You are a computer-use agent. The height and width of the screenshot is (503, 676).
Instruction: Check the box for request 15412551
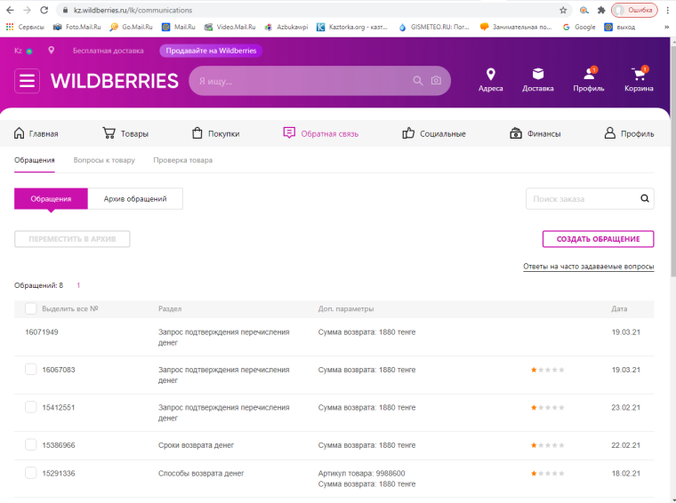pyautogui.click(x=30, y=407)
